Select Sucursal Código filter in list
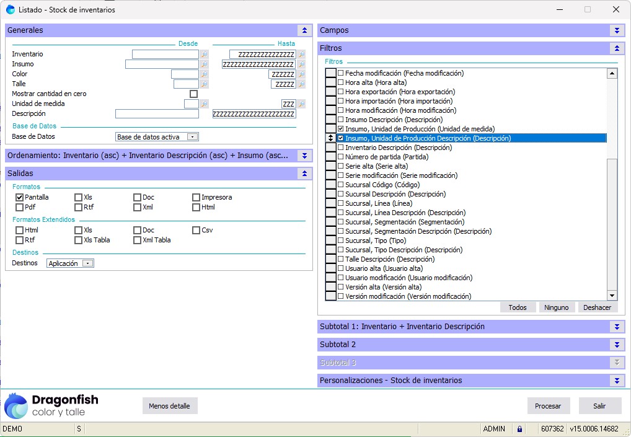This screenshot has width=631, height=437. coord(382,185)
